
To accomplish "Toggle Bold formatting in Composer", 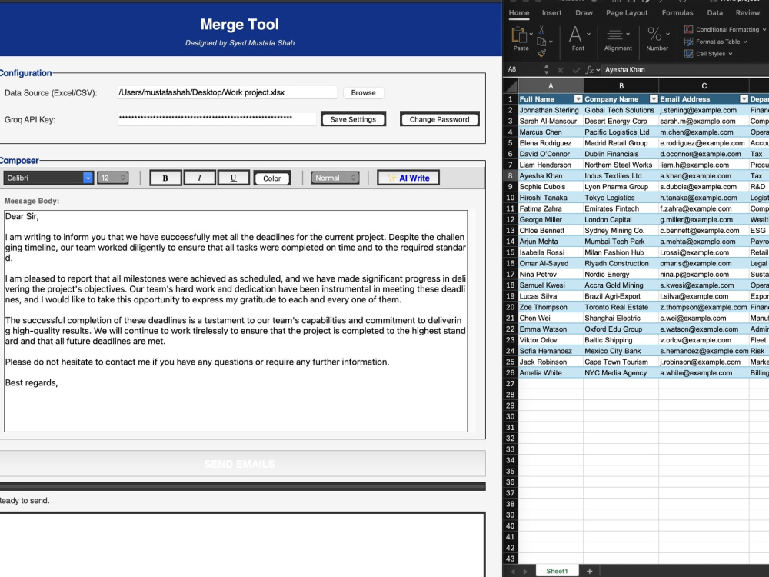I will click(165, 178).
